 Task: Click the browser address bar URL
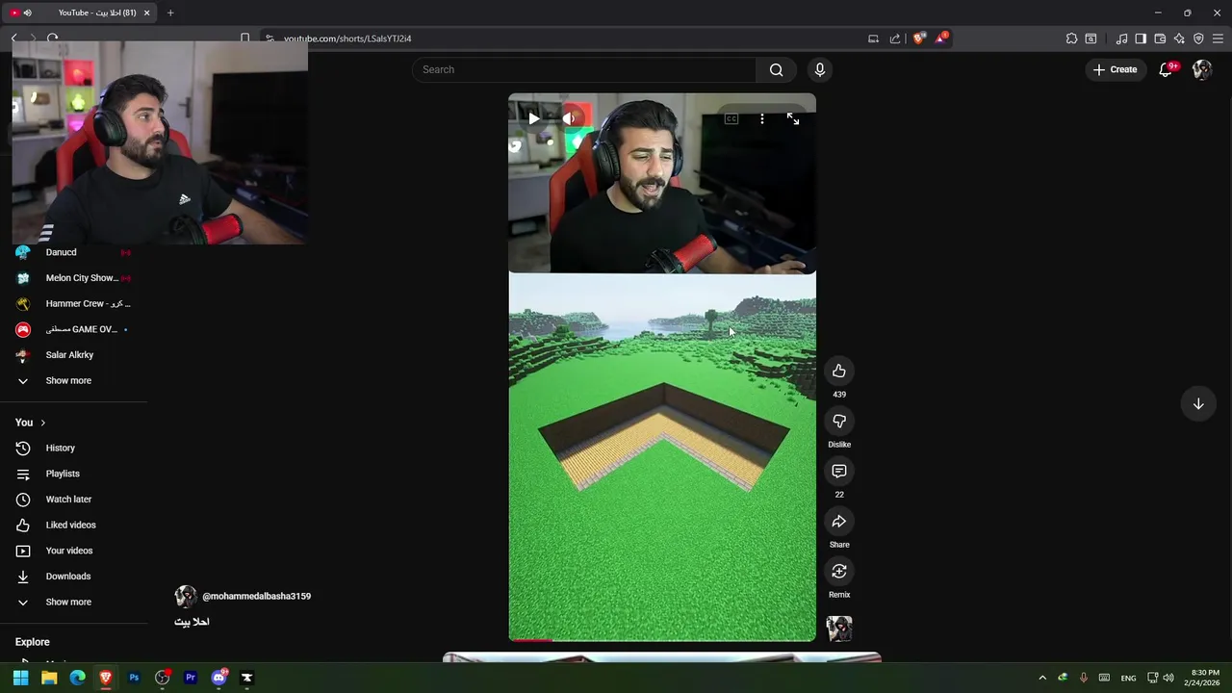(x=347, y=38)
